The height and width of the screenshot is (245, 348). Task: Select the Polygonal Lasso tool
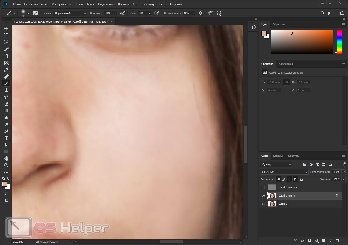(x=6, y=42)
